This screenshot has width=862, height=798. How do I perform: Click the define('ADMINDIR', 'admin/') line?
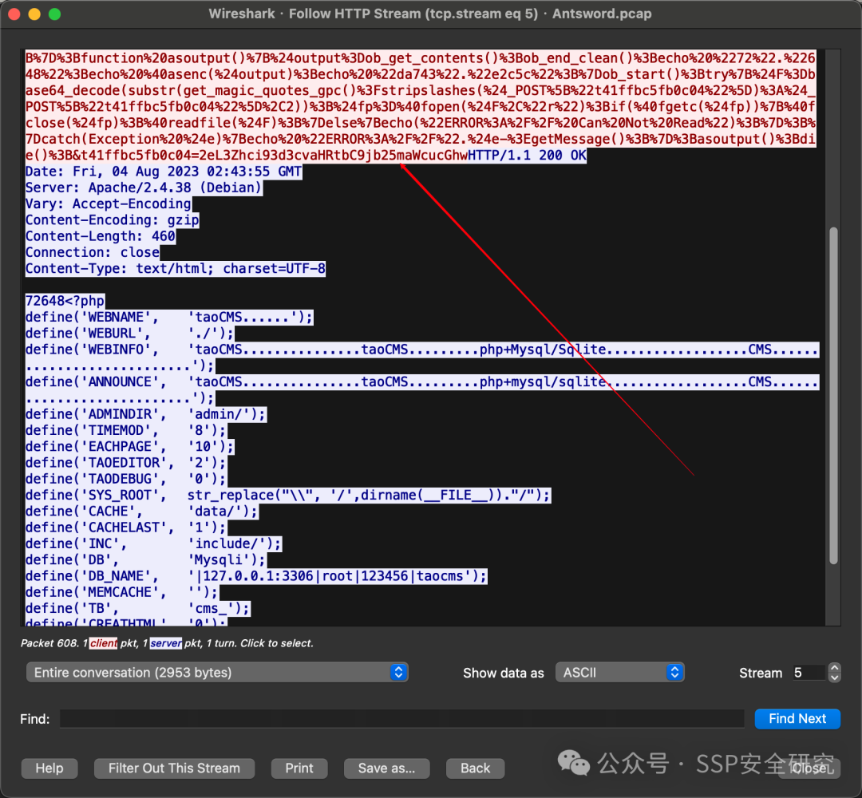(146, 414)
